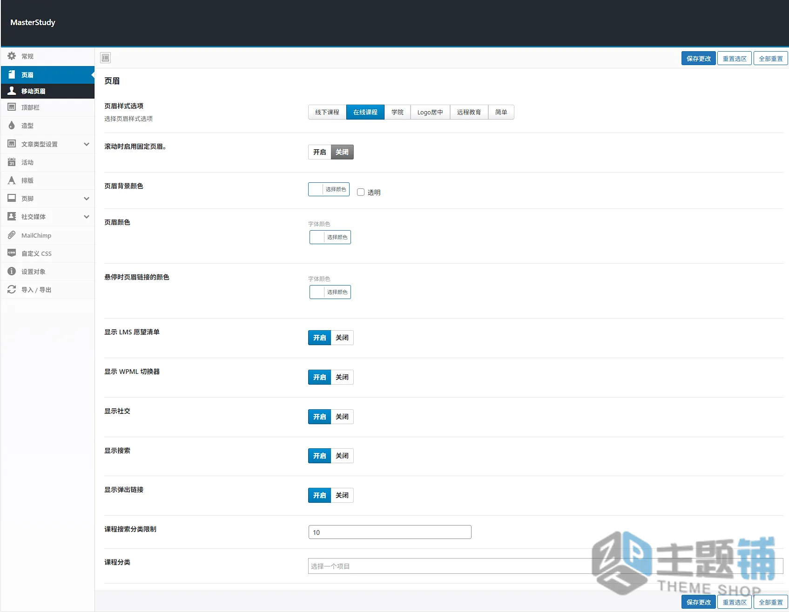Click 开启 for 显示 WPML 切换器

[320, 377]
